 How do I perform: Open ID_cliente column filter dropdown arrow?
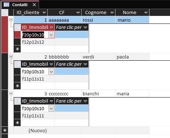coord(44,13)
